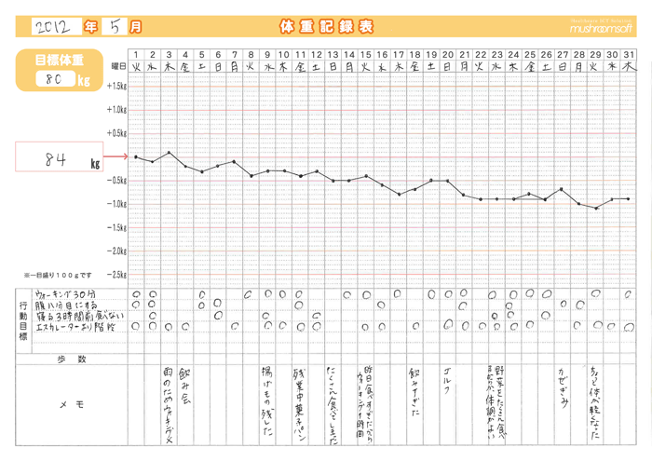
Task: Click the day 10 column header
Action: (x=283, y=54)
